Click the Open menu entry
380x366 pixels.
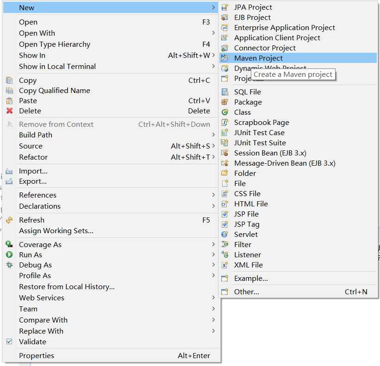pyautogui.click(x=112, y=22)
